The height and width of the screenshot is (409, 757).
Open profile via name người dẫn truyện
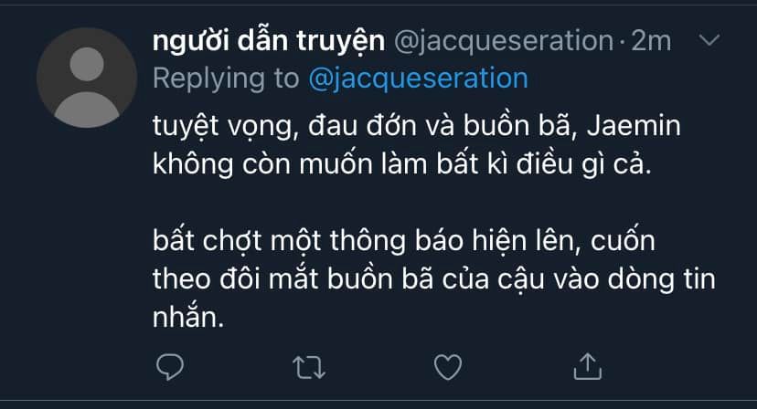pos(269,41)
